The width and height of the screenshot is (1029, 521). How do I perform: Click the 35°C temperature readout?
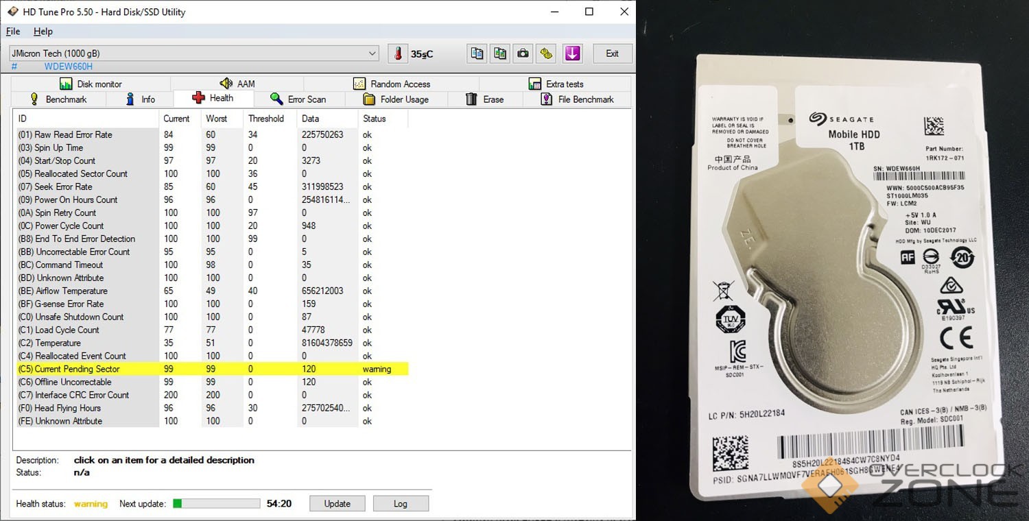(422, 54)
